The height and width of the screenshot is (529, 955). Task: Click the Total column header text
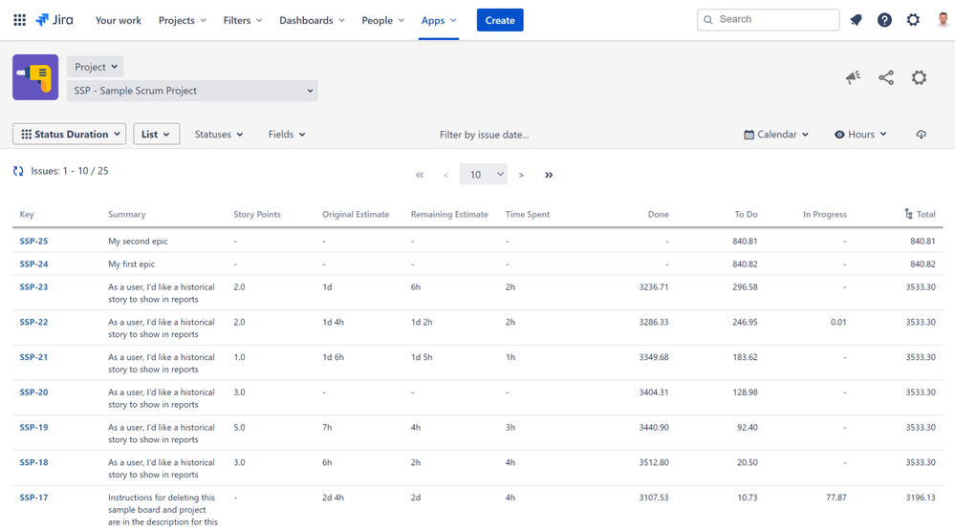925,215
